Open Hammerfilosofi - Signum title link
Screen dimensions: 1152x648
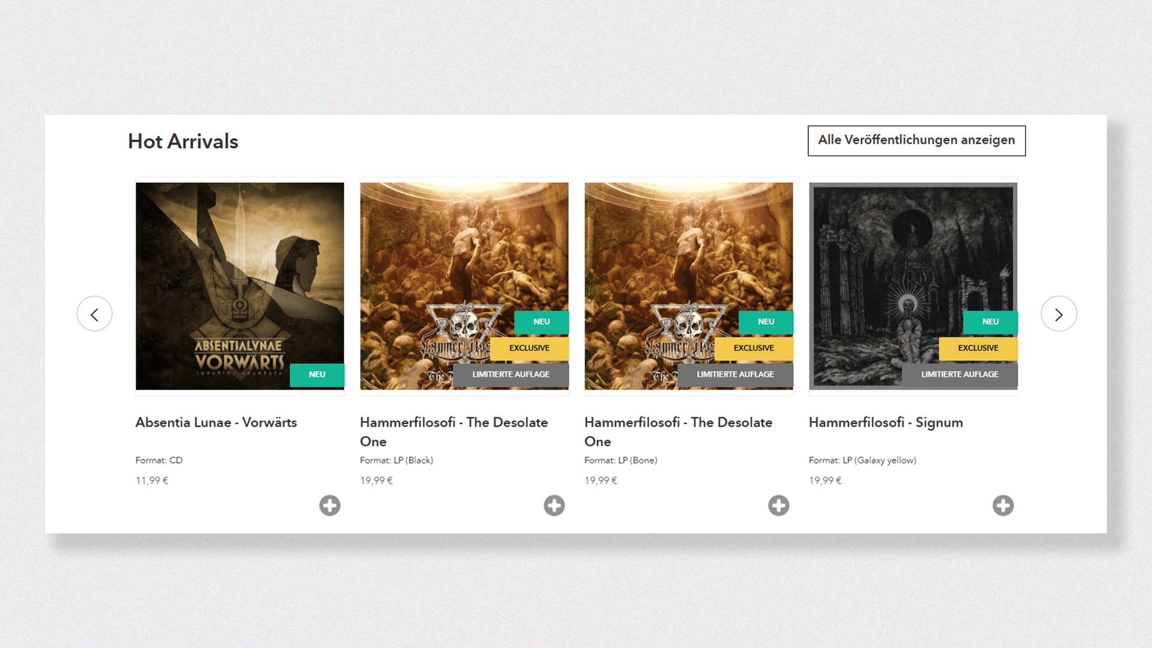pos(886,422)
